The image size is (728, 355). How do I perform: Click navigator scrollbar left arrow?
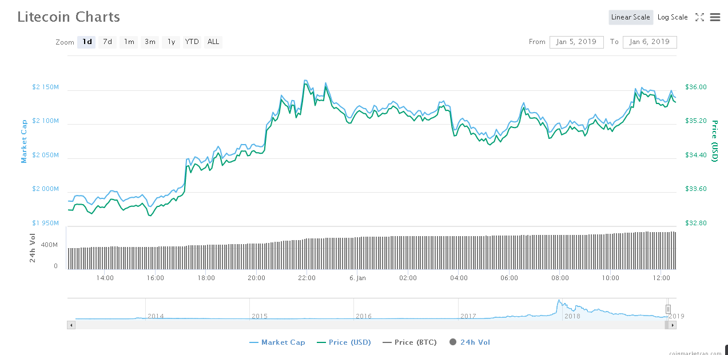(x=71, y=325)
